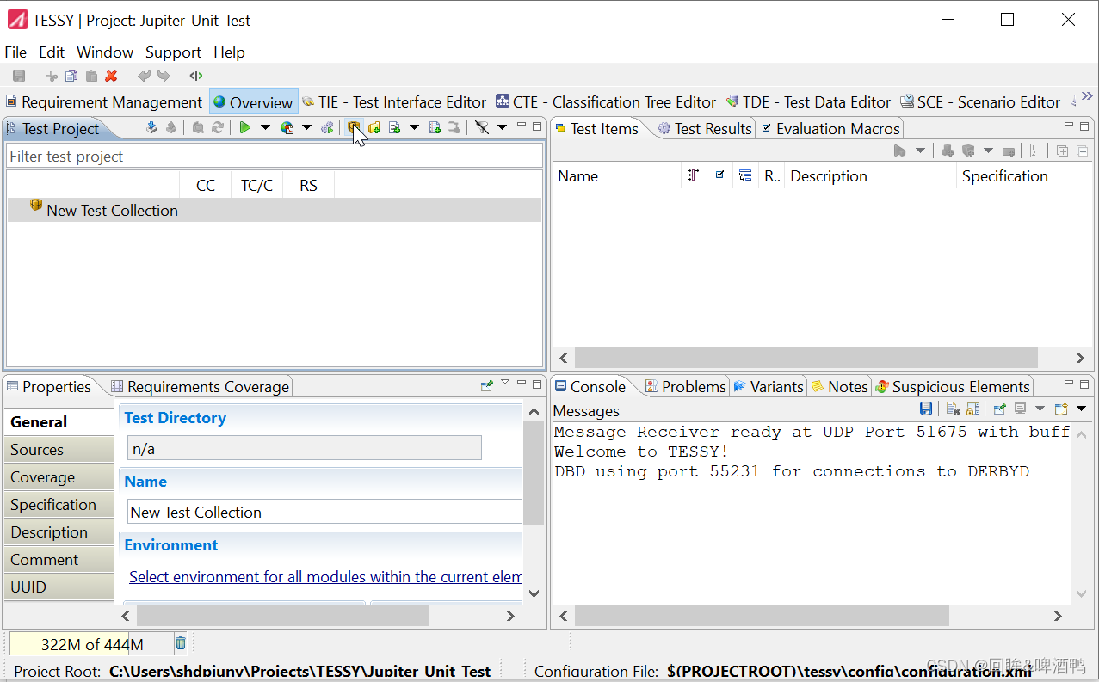Viewport: 1099px width, 682px height.
Task: Select the Coverage properties section
Action: tap(58, 476)
